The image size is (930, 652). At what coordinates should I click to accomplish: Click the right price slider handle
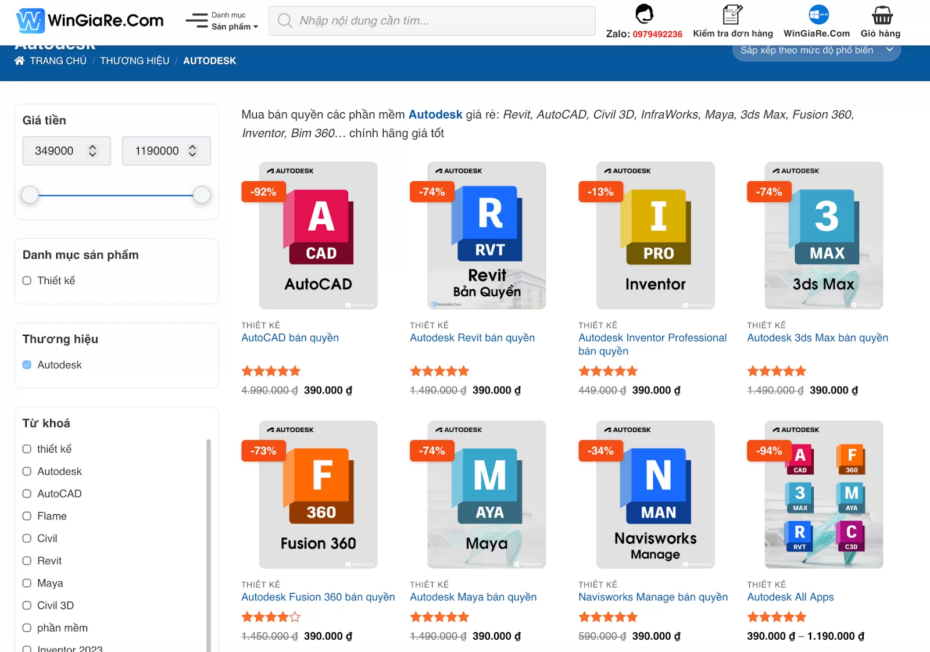(202, 195)
